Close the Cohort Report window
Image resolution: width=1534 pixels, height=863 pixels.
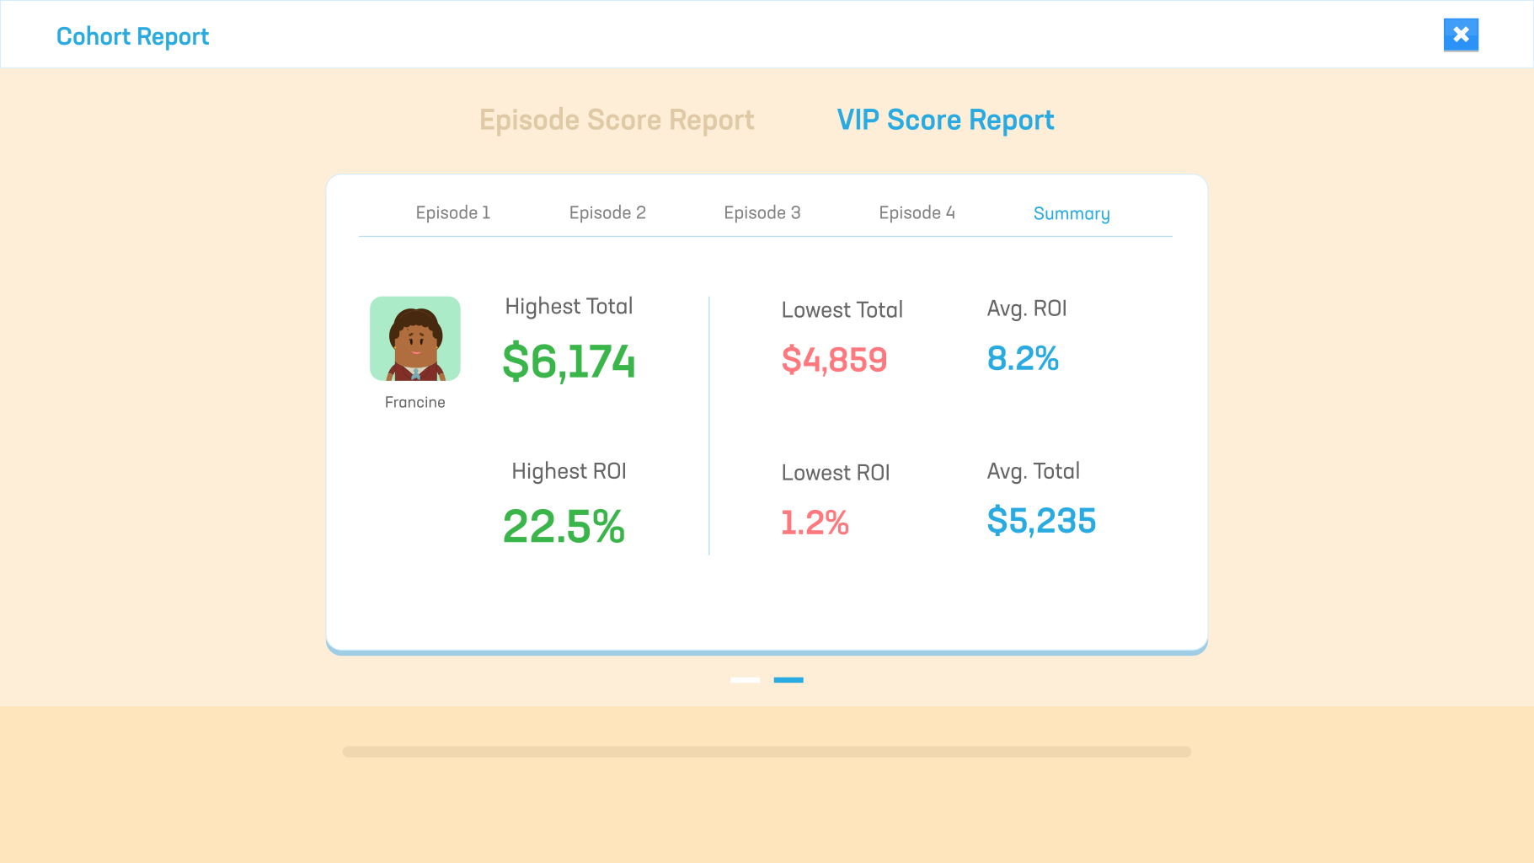tap(1461, 35)
